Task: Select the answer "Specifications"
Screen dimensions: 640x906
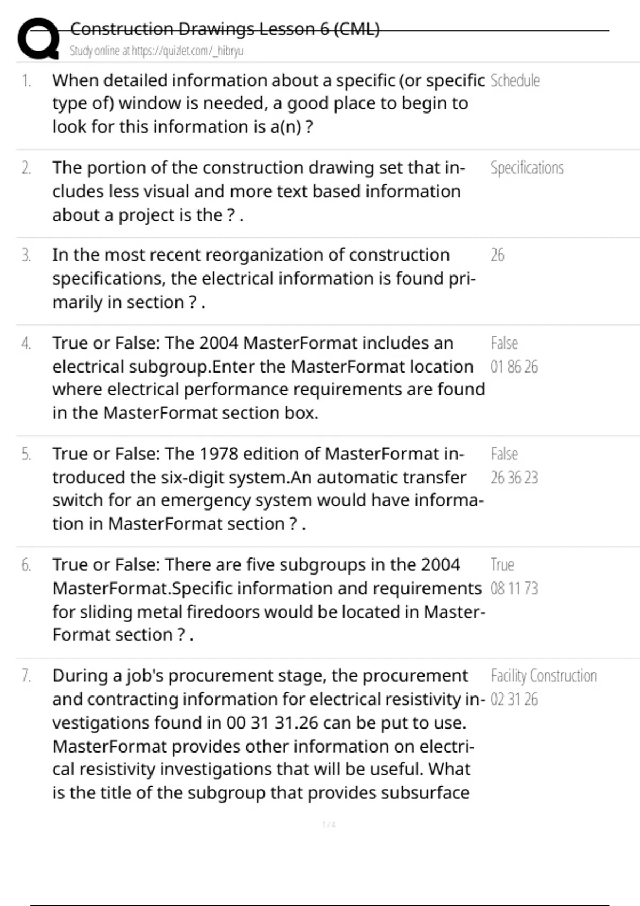Action: 526,168
